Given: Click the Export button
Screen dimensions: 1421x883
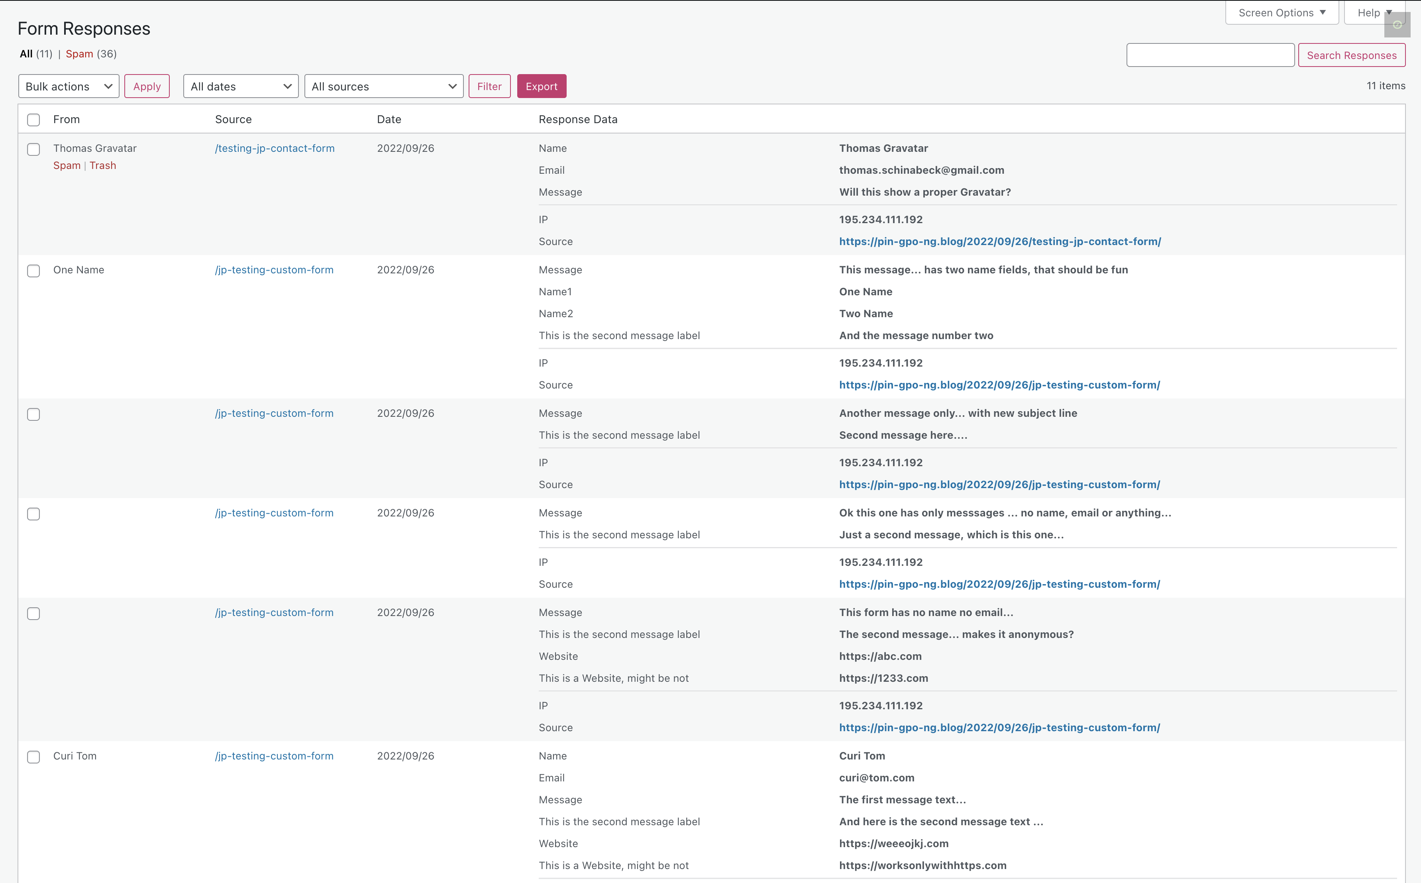Looking at the screenshot, I should tap(542, 86).
